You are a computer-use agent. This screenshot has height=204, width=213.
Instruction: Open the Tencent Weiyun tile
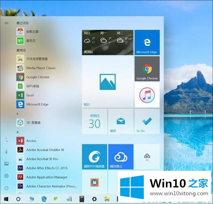[x=121, y=157]
